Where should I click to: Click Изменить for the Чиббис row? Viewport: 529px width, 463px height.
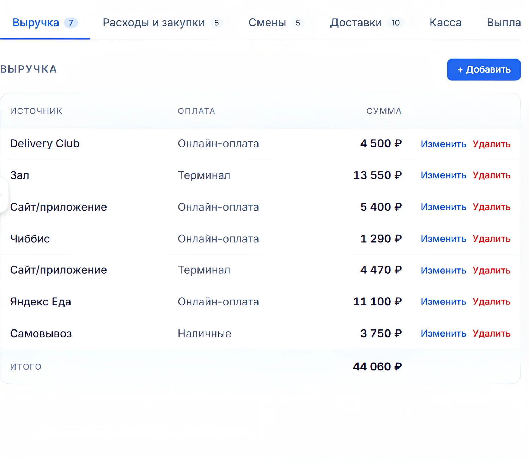pyautogui.click(x=443, y=239)
